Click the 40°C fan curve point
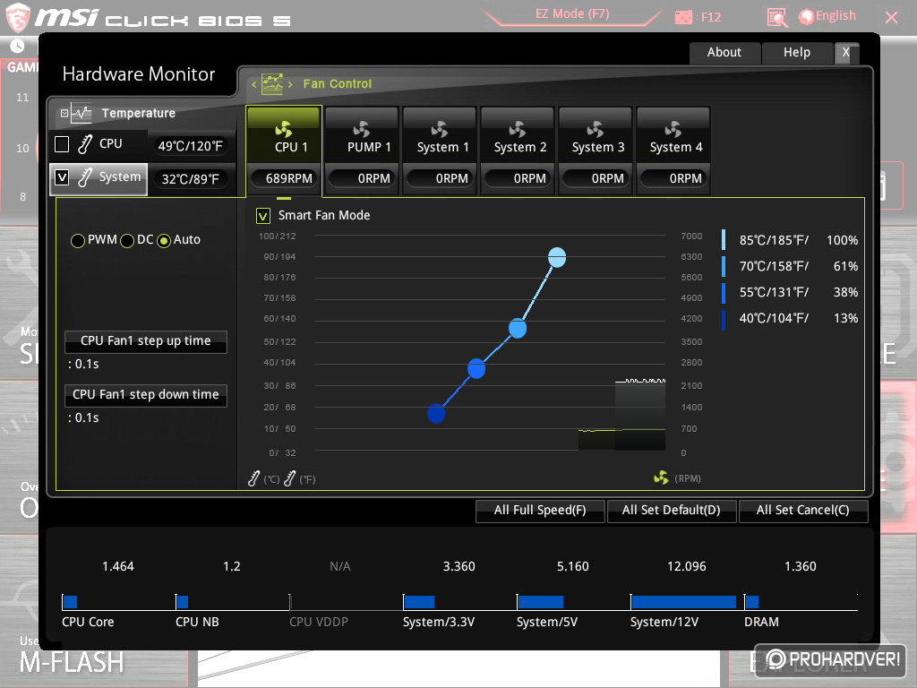This screenshot has height=688, width=917. (436, 413)
